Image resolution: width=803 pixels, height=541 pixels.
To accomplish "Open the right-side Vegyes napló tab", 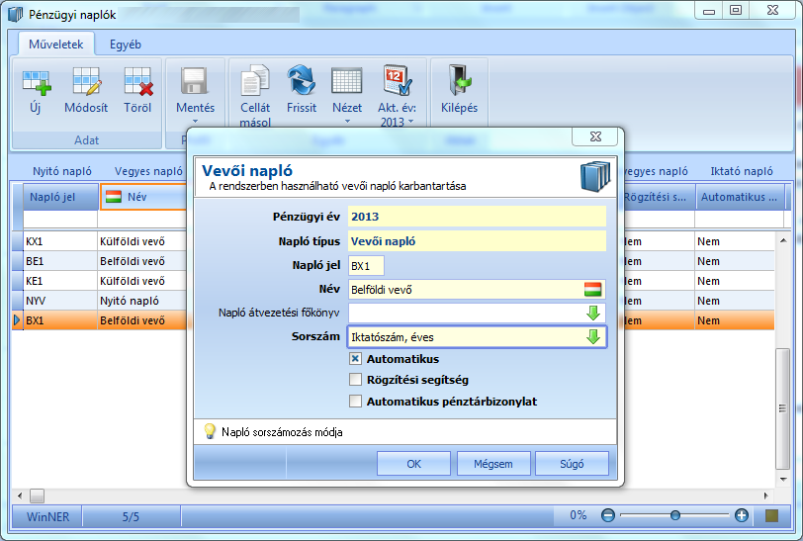I will tap(657, 171).
